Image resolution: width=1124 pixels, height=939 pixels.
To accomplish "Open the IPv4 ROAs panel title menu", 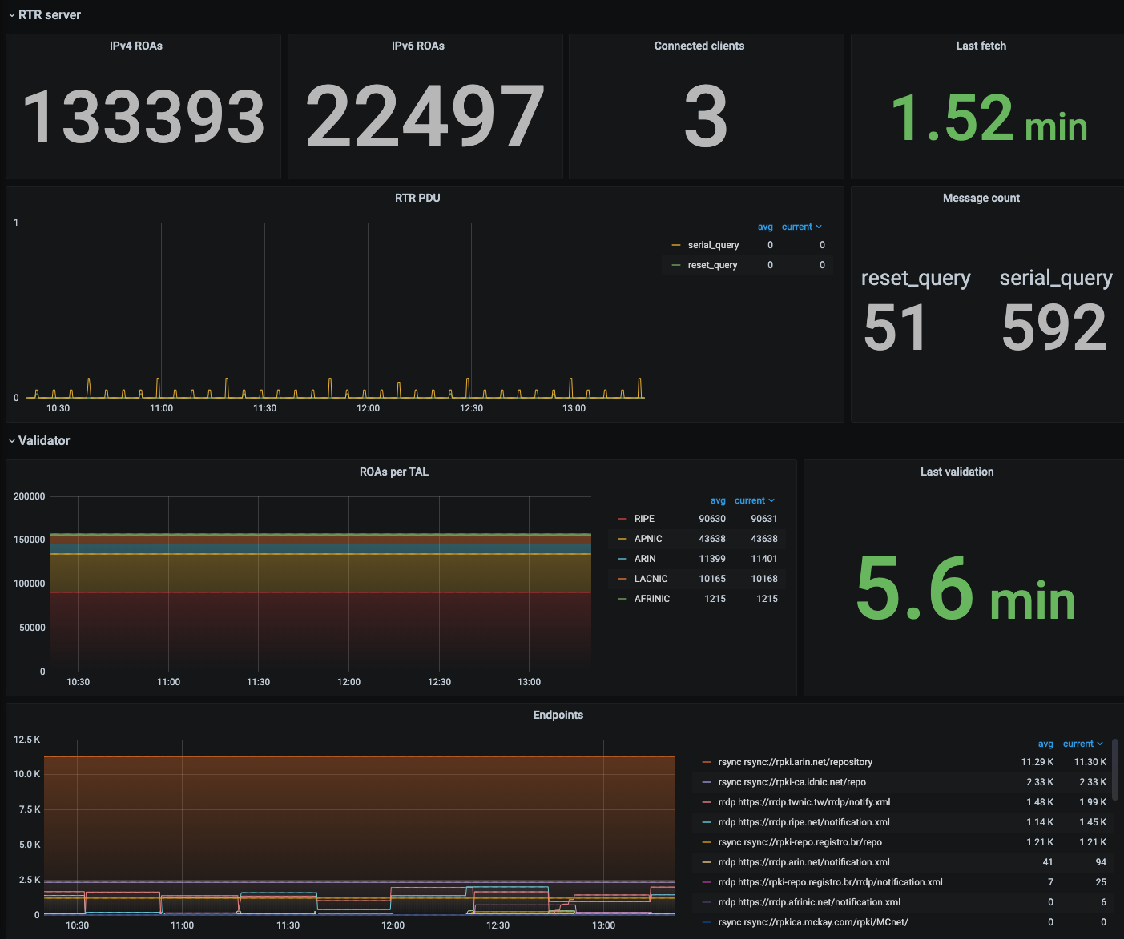I will coord(136,46).
